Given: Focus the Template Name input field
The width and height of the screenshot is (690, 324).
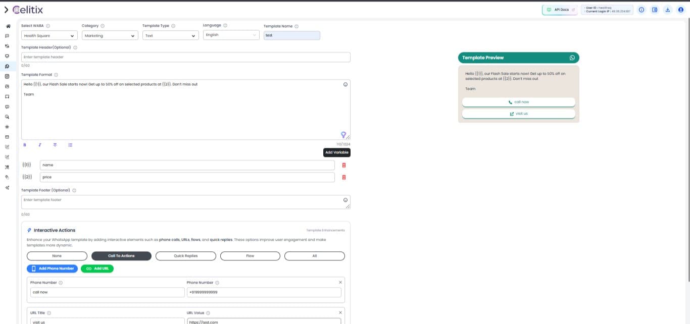Looking at the screenshot, I should [292, 35].
